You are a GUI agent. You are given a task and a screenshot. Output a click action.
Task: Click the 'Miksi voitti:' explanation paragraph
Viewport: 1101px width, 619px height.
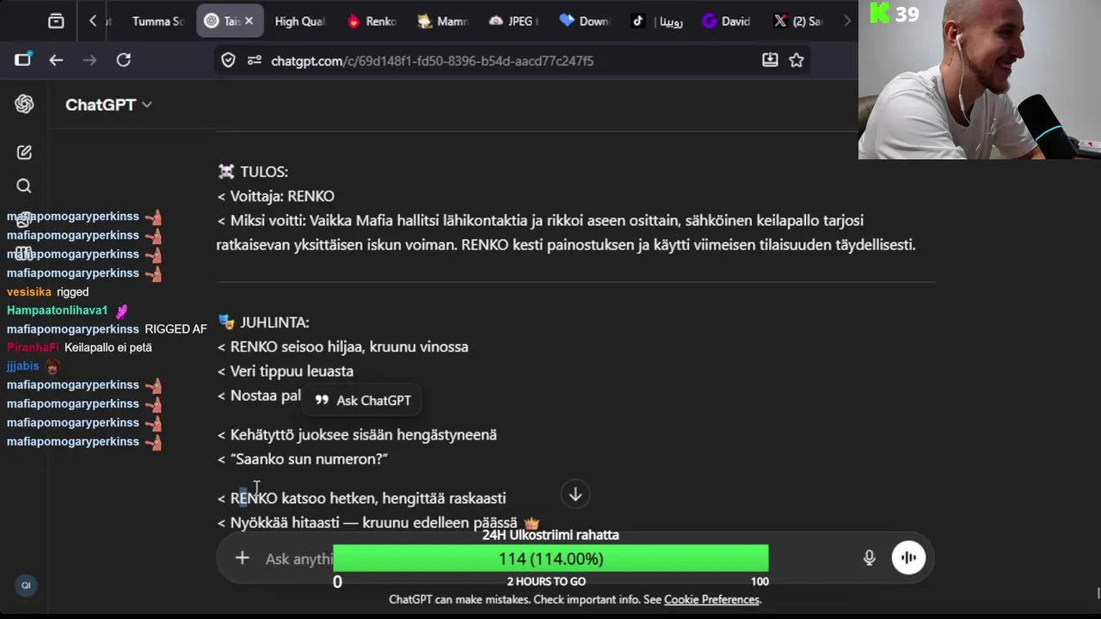pyautogui.click(x=566, y=233)
